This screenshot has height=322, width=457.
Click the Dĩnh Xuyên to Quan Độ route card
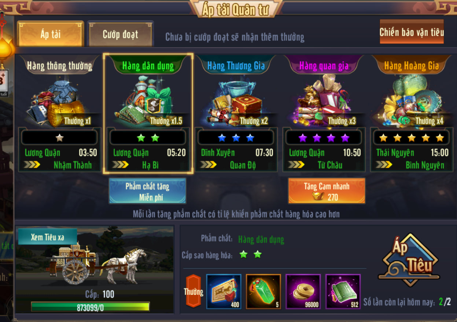pyautogui.click(x=236, y=150)
